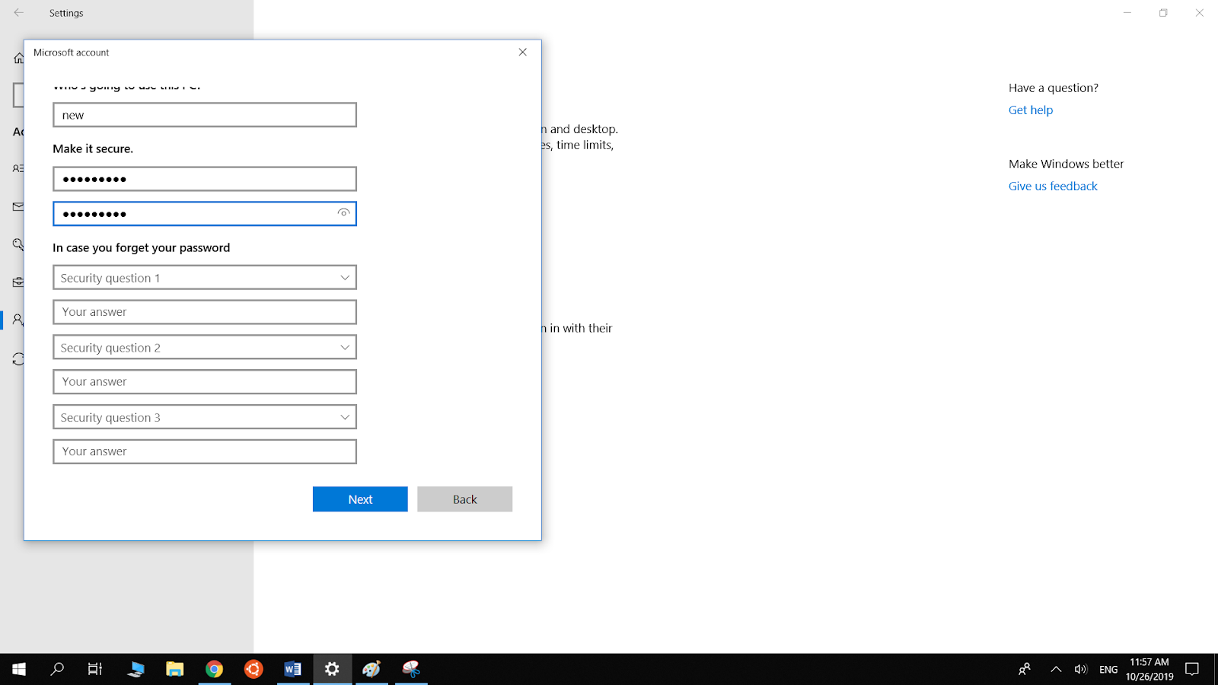Click the 'Make Windows better' heading
Screen dimensions: 1218x685
[x=1066, y=164]
